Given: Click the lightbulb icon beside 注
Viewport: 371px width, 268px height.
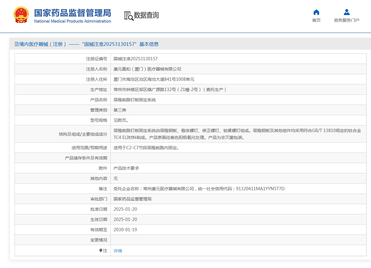Looking at the screenshot, I should click(101, 251).
